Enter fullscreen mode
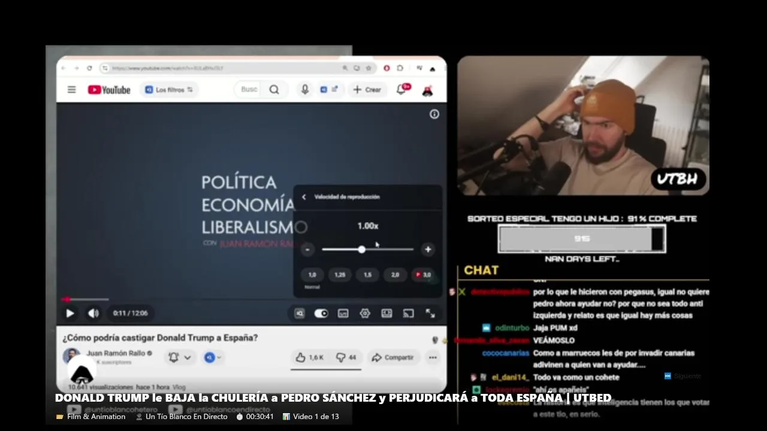The width and height of the screenshot is (767, 431). click(430, 313)
